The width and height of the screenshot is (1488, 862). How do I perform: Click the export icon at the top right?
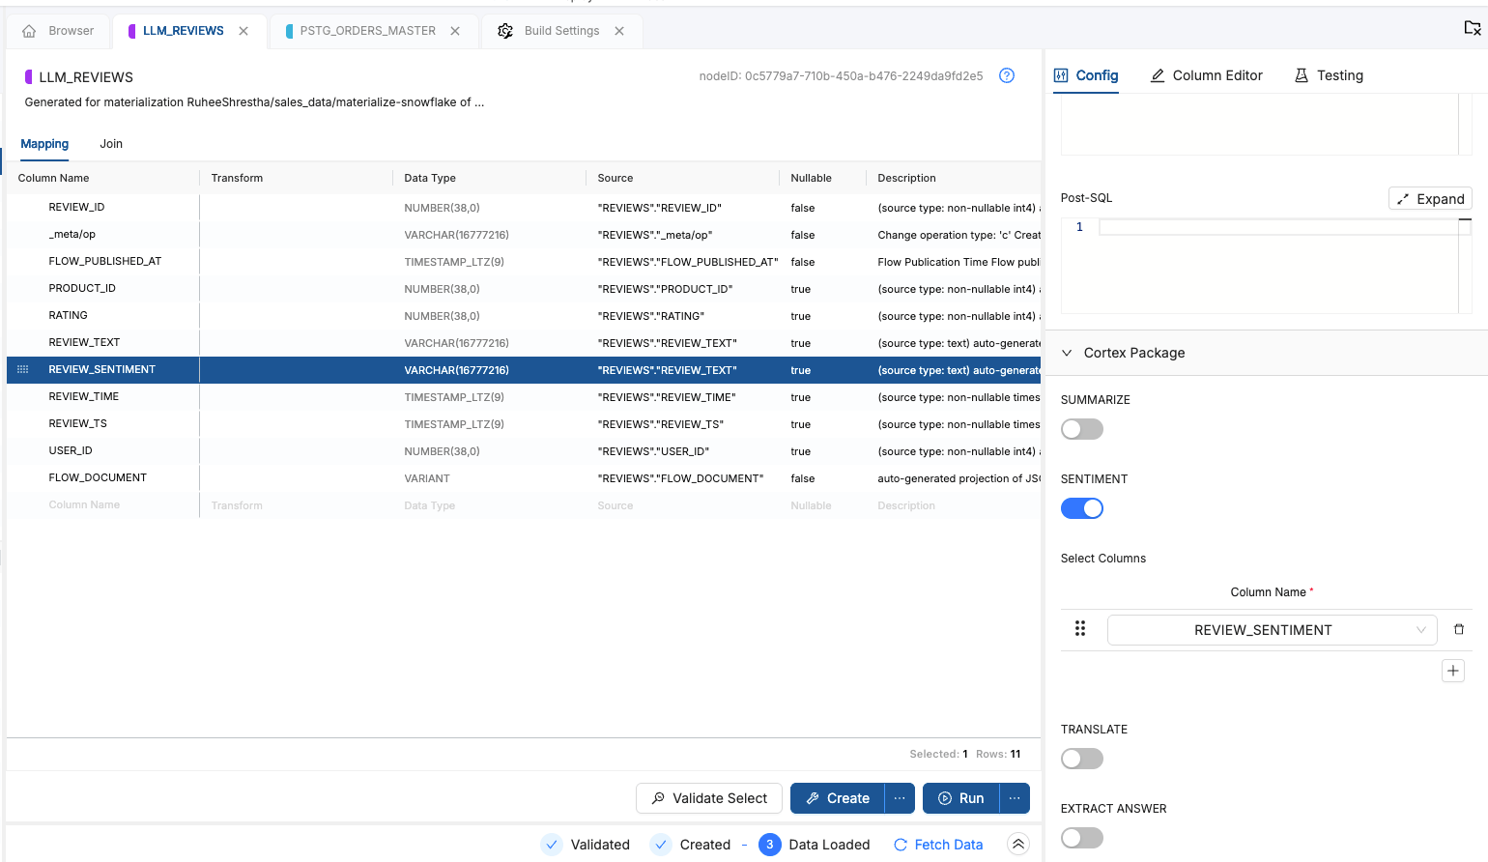coord(1472,29)
